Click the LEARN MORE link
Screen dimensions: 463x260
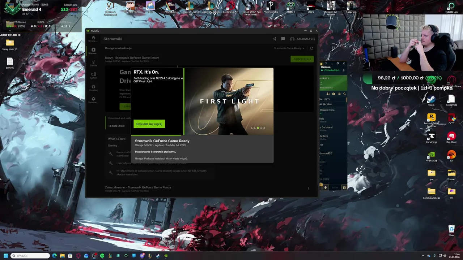(116, 126)
